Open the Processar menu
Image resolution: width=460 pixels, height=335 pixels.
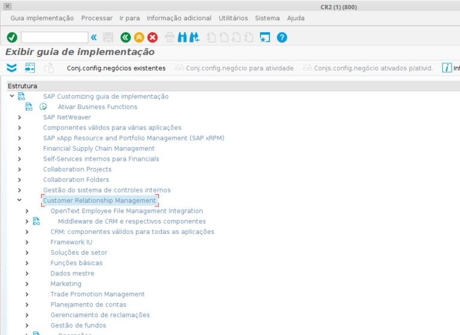tap(96, 18)
